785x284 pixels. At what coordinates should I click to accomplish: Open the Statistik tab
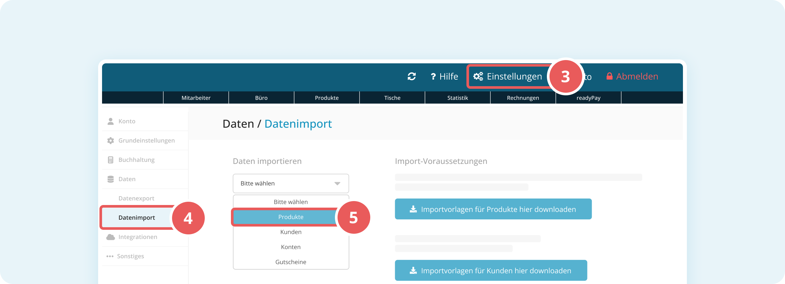click(x=458, y=98)
